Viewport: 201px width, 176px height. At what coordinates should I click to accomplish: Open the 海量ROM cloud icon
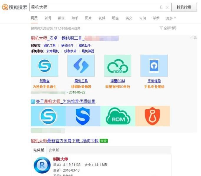118,66
